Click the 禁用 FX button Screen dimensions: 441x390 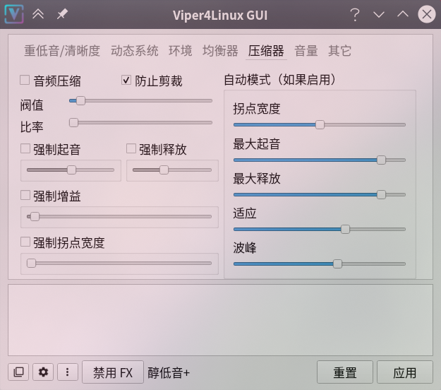coord(113,372)
